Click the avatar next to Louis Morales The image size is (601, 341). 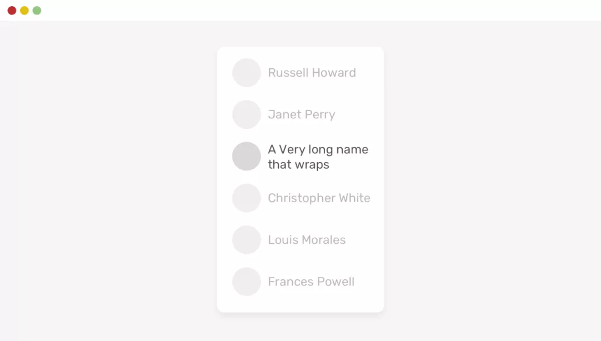pos(247,240)
